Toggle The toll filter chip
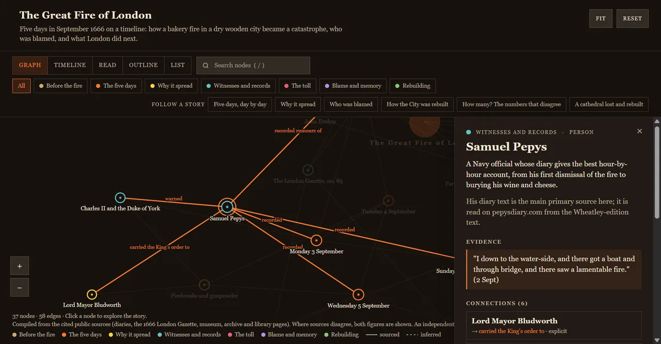Viewport: 661px width, 344px height. (x=297, y=86)
